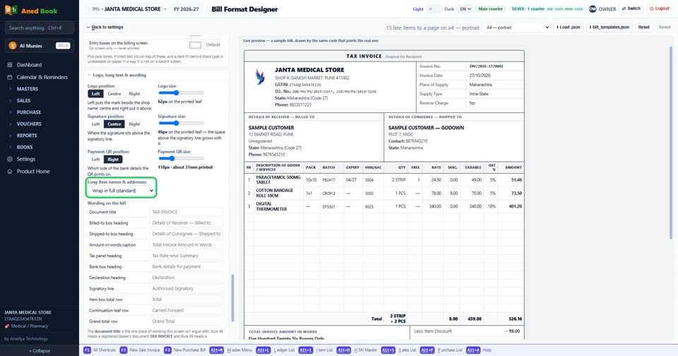Set Signature position to Left
This screenshot has width=678, height=356.
pyautogui.click(x=95, y=124)
